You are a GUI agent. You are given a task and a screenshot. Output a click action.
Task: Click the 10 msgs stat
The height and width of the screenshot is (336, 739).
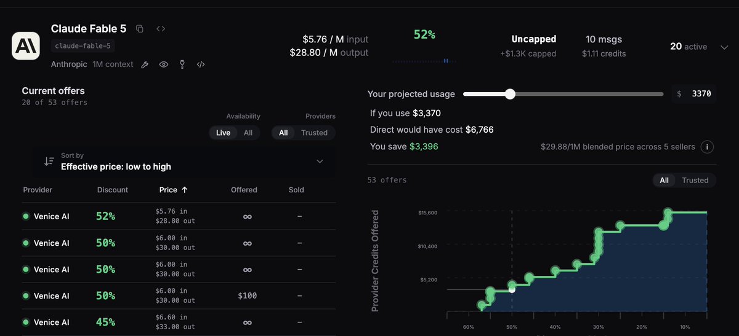point(604,39)
